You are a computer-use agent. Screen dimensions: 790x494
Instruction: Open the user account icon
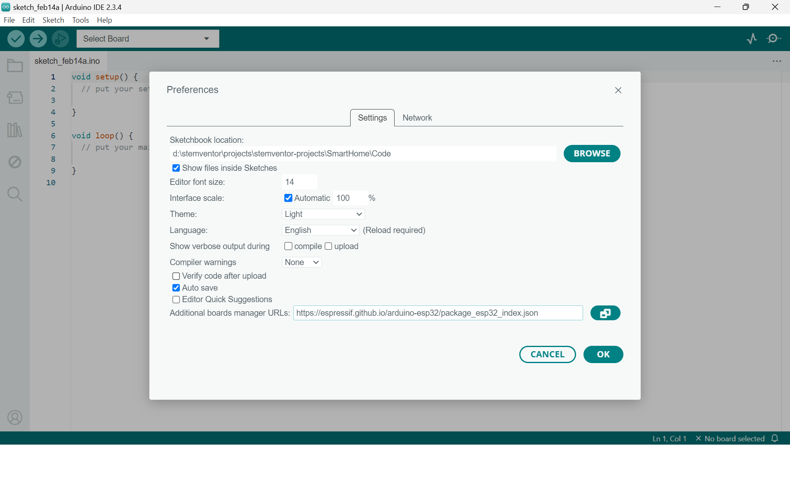click(15, 417)
